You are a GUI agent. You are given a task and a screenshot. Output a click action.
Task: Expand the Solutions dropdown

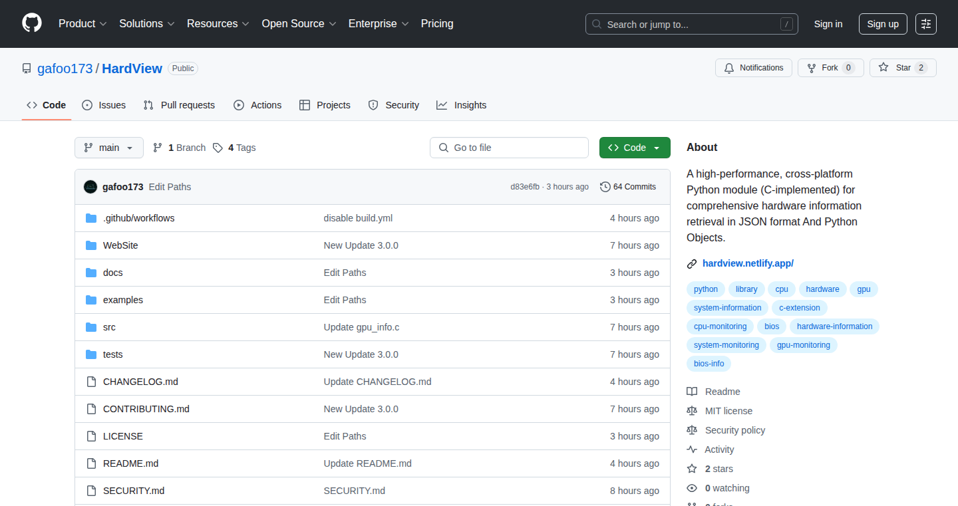tap(147, 24)
